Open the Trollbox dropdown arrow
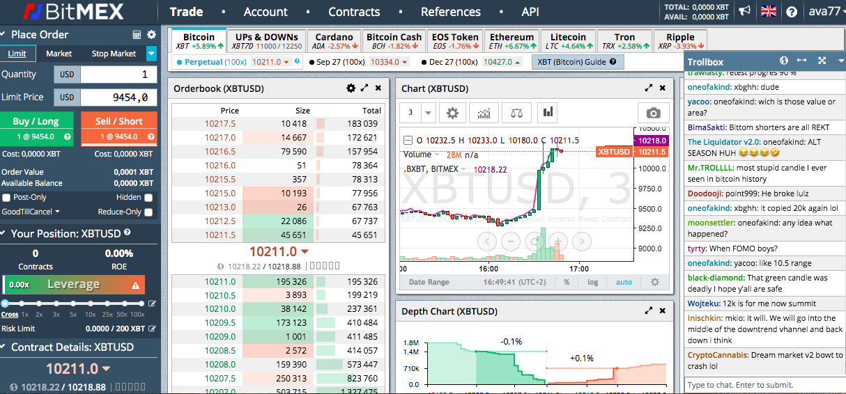 point(841,61)
